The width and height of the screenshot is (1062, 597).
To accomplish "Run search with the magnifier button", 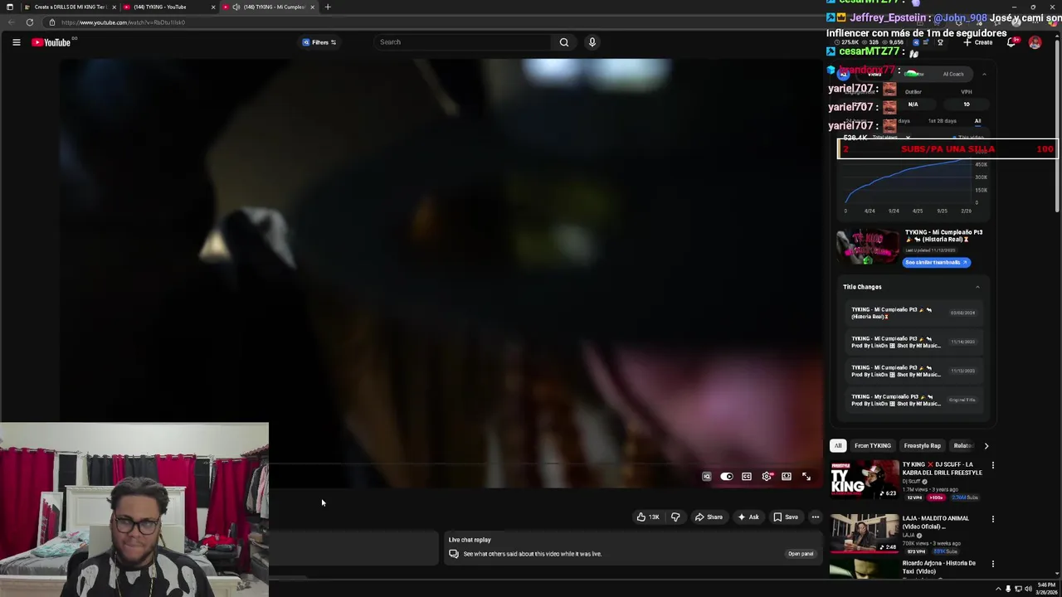I will (564, 42).
